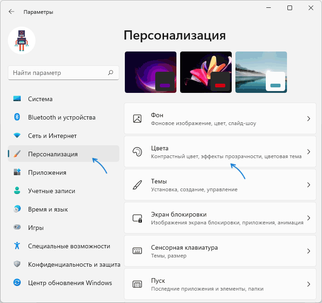This screenshot has width=322, height=303.
Task: Click the lock screen monitor icon
Action: click(137, 218)
